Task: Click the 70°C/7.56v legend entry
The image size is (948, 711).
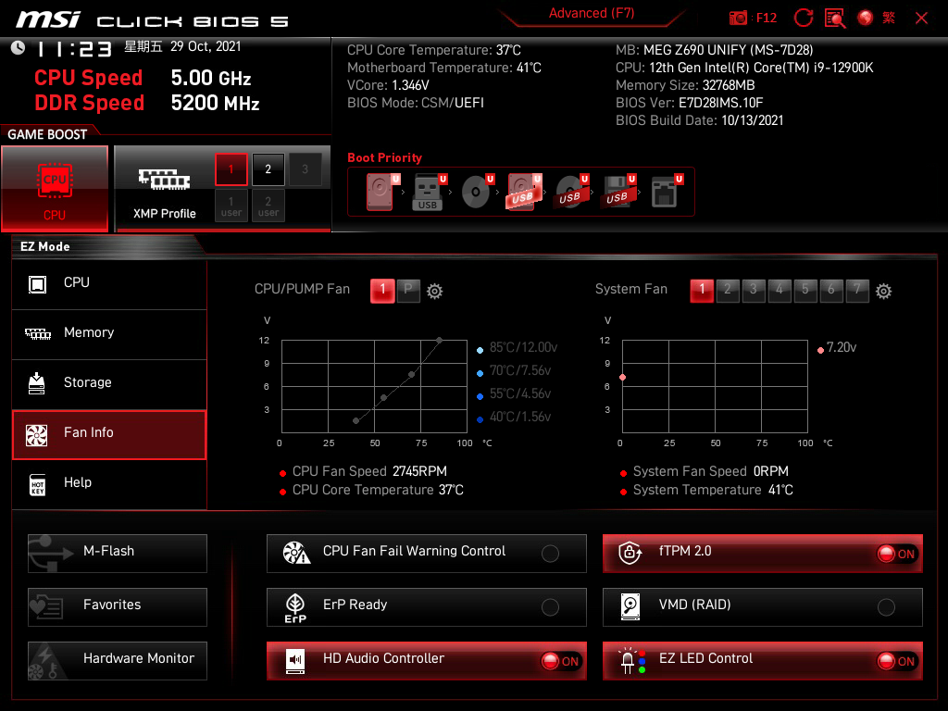Action: [515, 370]
